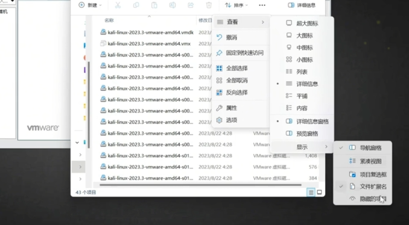409x225 pixels.
Task: Expand the 查看 view submenu
Action: pyautogui.click(x=241, y=22)
